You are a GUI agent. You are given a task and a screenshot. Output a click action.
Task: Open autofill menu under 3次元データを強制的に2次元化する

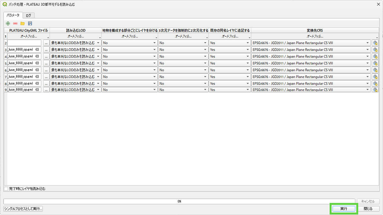tap(184, 36)
